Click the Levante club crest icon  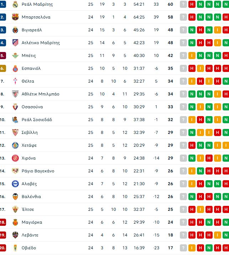[x=15, y=235]
